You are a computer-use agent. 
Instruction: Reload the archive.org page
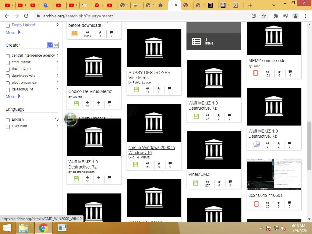point(26,16)
